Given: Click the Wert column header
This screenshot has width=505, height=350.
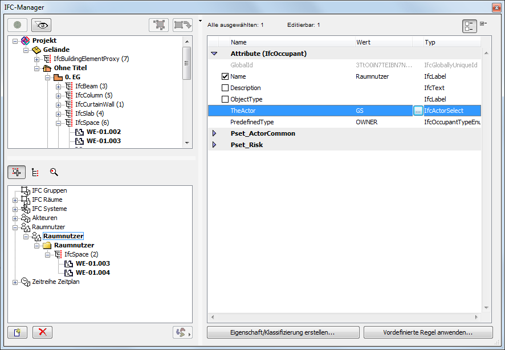Looking at the screenshot, I should [384, 42].
